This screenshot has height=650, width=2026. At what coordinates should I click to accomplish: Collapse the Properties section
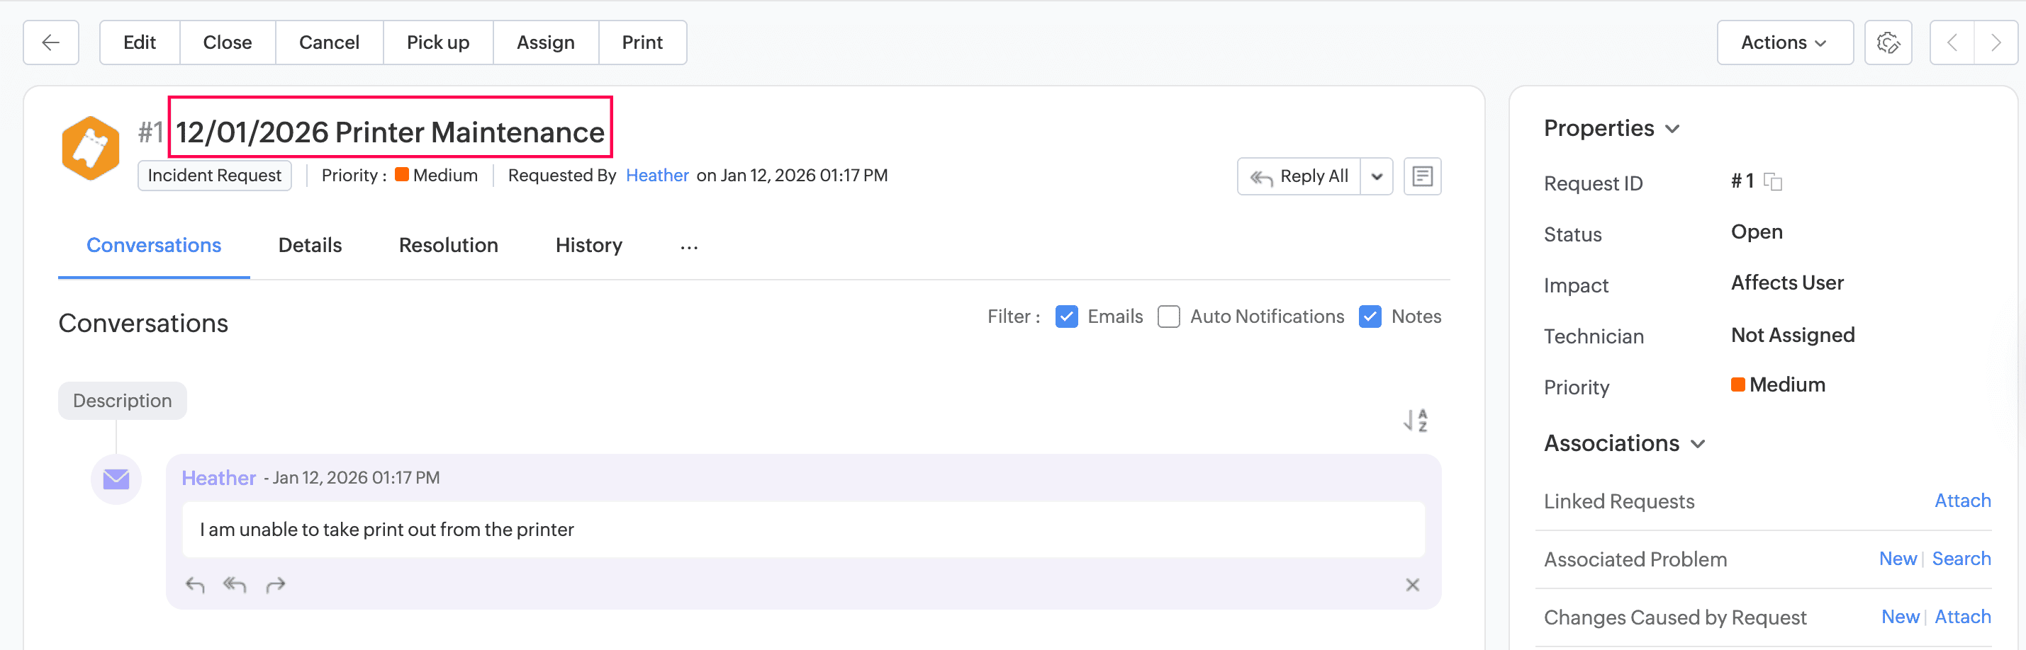[x=1673, y=129]
